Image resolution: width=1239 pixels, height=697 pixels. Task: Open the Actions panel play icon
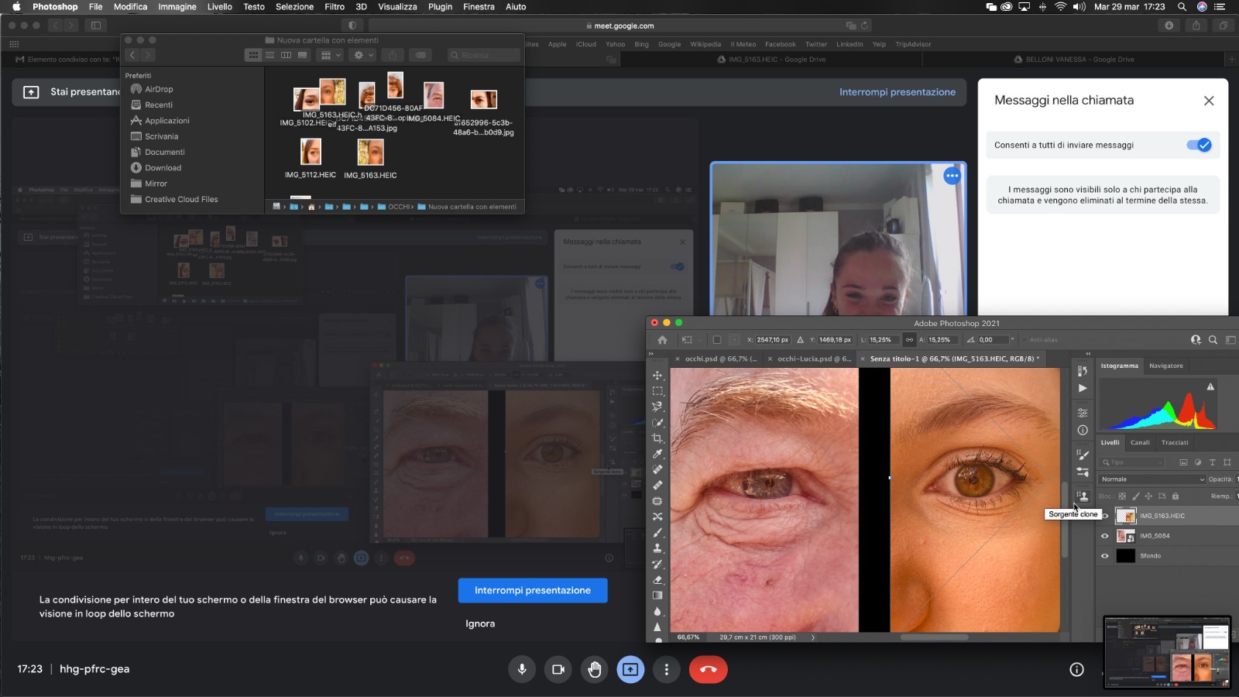click(x=1083, y=388)
